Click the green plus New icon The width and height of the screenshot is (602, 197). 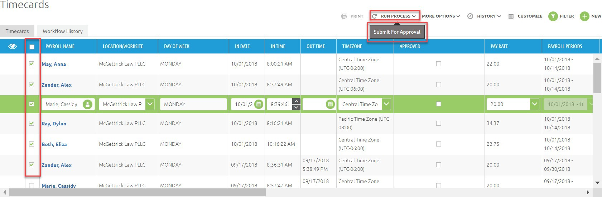pos(584,16)
